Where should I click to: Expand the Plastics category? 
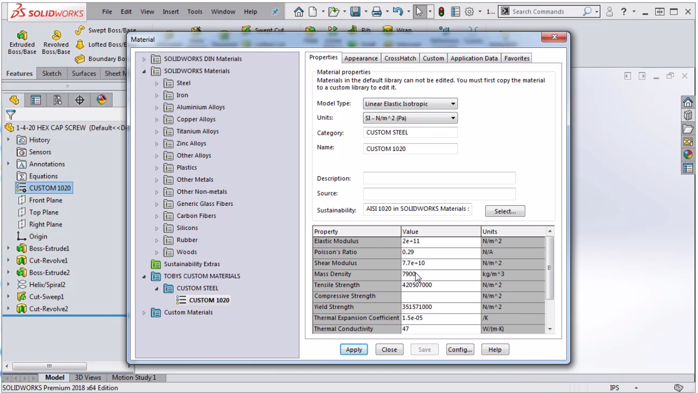click(157, 168)
